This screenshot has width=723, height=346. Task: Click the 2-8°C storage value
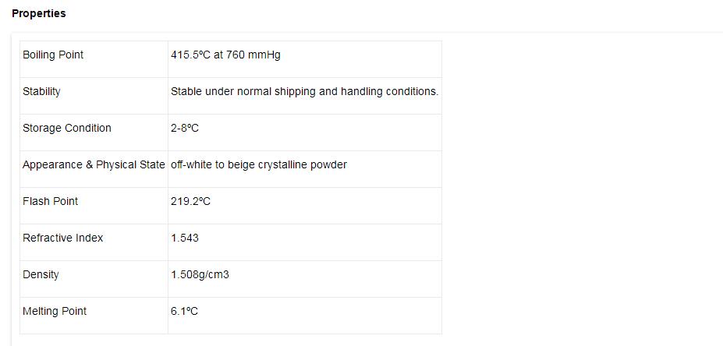pyautogui.click(x=185, y=128)
